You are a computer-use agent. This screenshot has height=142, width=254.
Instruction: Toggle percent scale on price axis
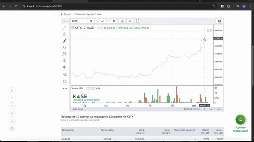(205, 109)
